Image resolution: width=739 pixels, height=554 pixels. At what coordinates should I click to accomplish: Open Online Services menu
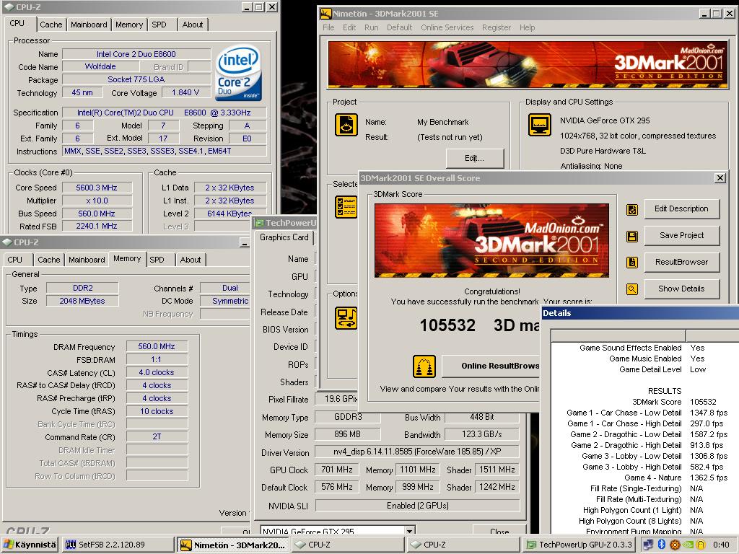click(447, 27)
